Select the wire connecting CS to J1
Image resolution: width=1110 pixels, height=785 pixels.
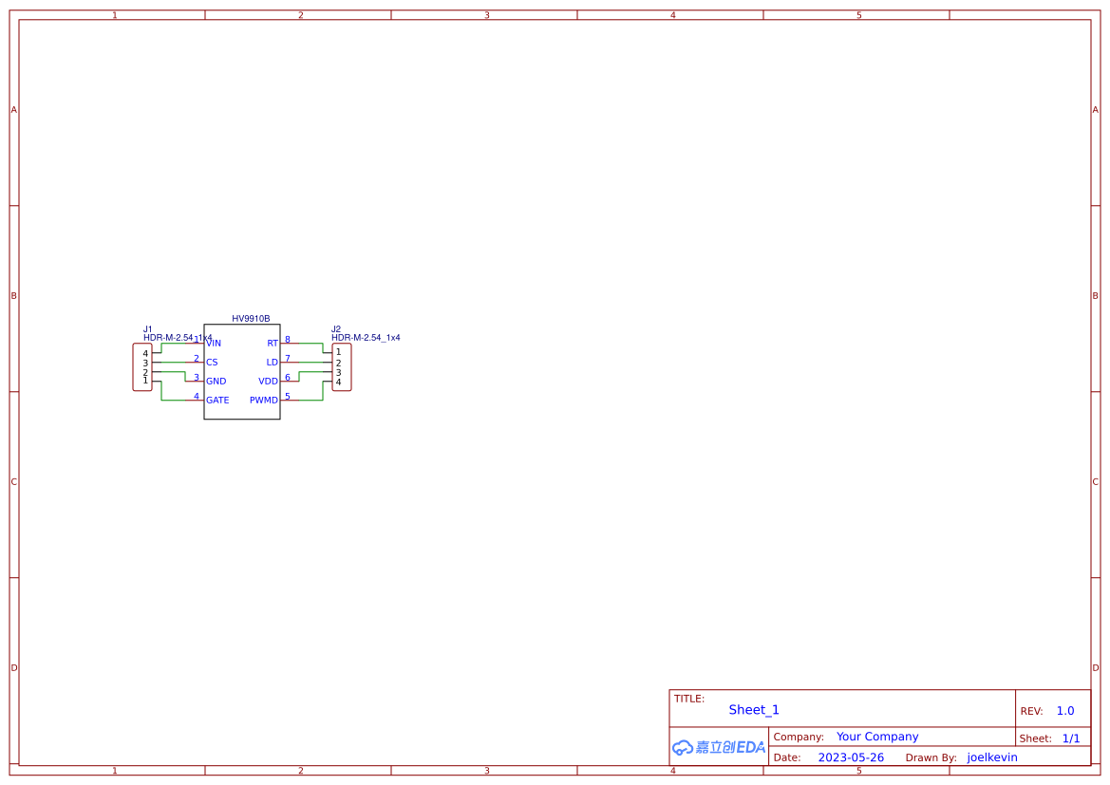point(171,362)
